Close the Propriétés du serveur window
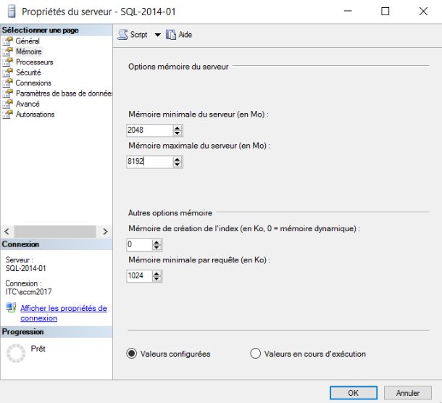 [423, 12]
